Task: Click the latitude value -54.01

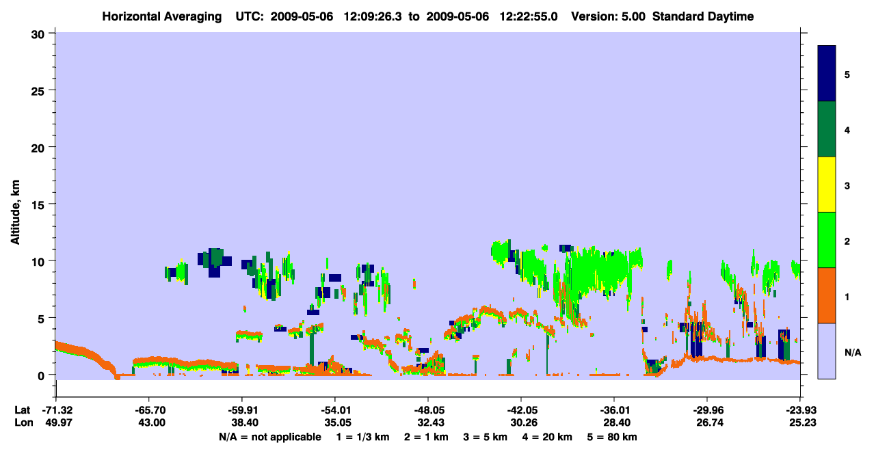Action: point(335,410)
